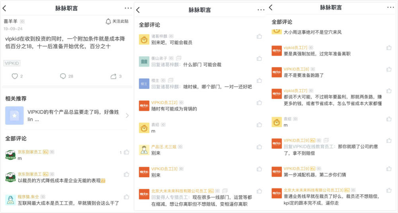Image resolution: width=398 pixels, height=213 pixels.
Task: Like 袁绍 comment in middle panel
Action: point(259,125)
